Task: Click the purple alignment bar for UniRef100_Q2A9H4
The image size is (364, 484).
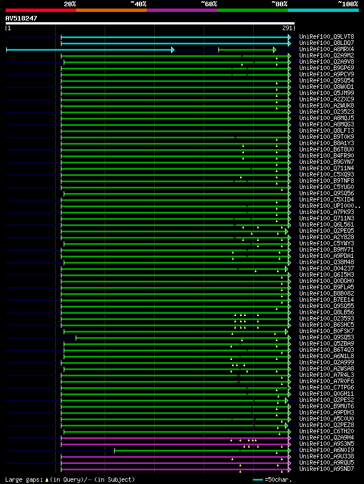Action: point(175,438)
